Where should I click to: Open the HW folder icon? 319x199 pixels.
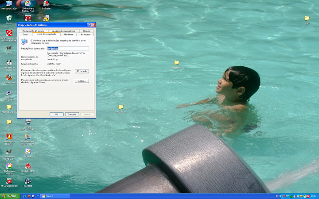(x=9, y=124)
